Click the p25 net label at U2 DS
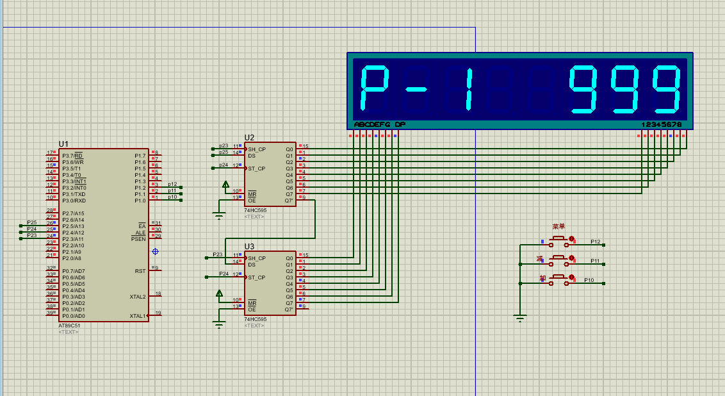 coord(224,152)
